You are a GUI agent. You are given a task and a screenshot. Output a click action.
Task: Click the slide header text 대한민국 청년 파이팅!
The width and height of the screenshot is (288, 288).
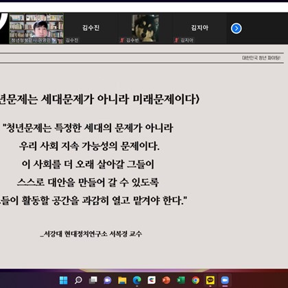pyautogui.click(x=261, y=58)
